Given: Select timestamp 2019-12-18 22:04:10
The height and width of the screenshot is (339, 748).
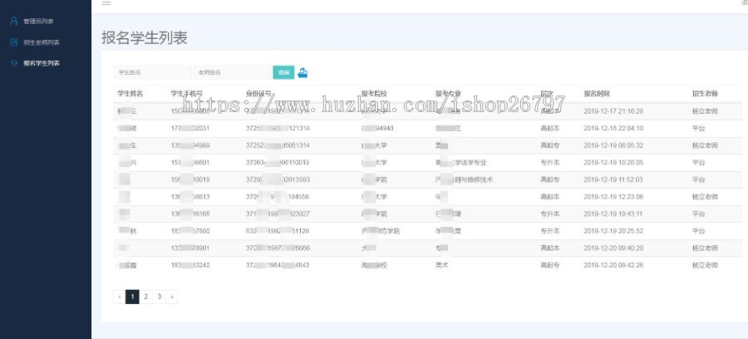Looking at the screenshot, I should [x=613, y=128].
